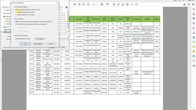Open the Organize Pages tool in right pane

point(194,23)
